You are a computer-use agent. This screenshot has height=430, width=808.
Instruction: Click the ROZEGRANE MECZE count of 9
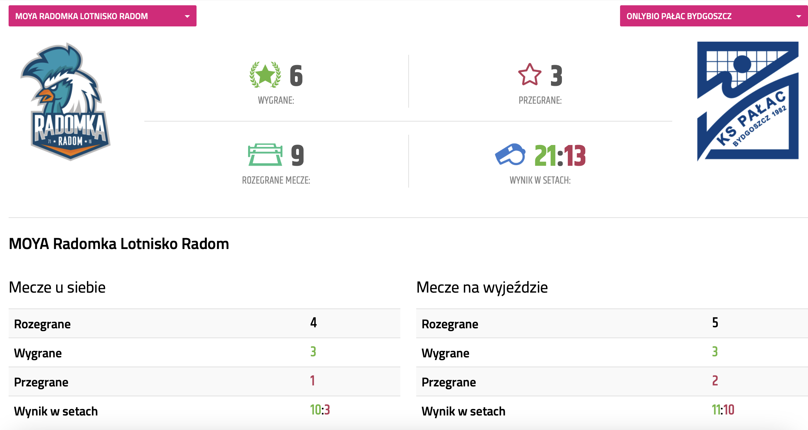[x=297, y=155]
